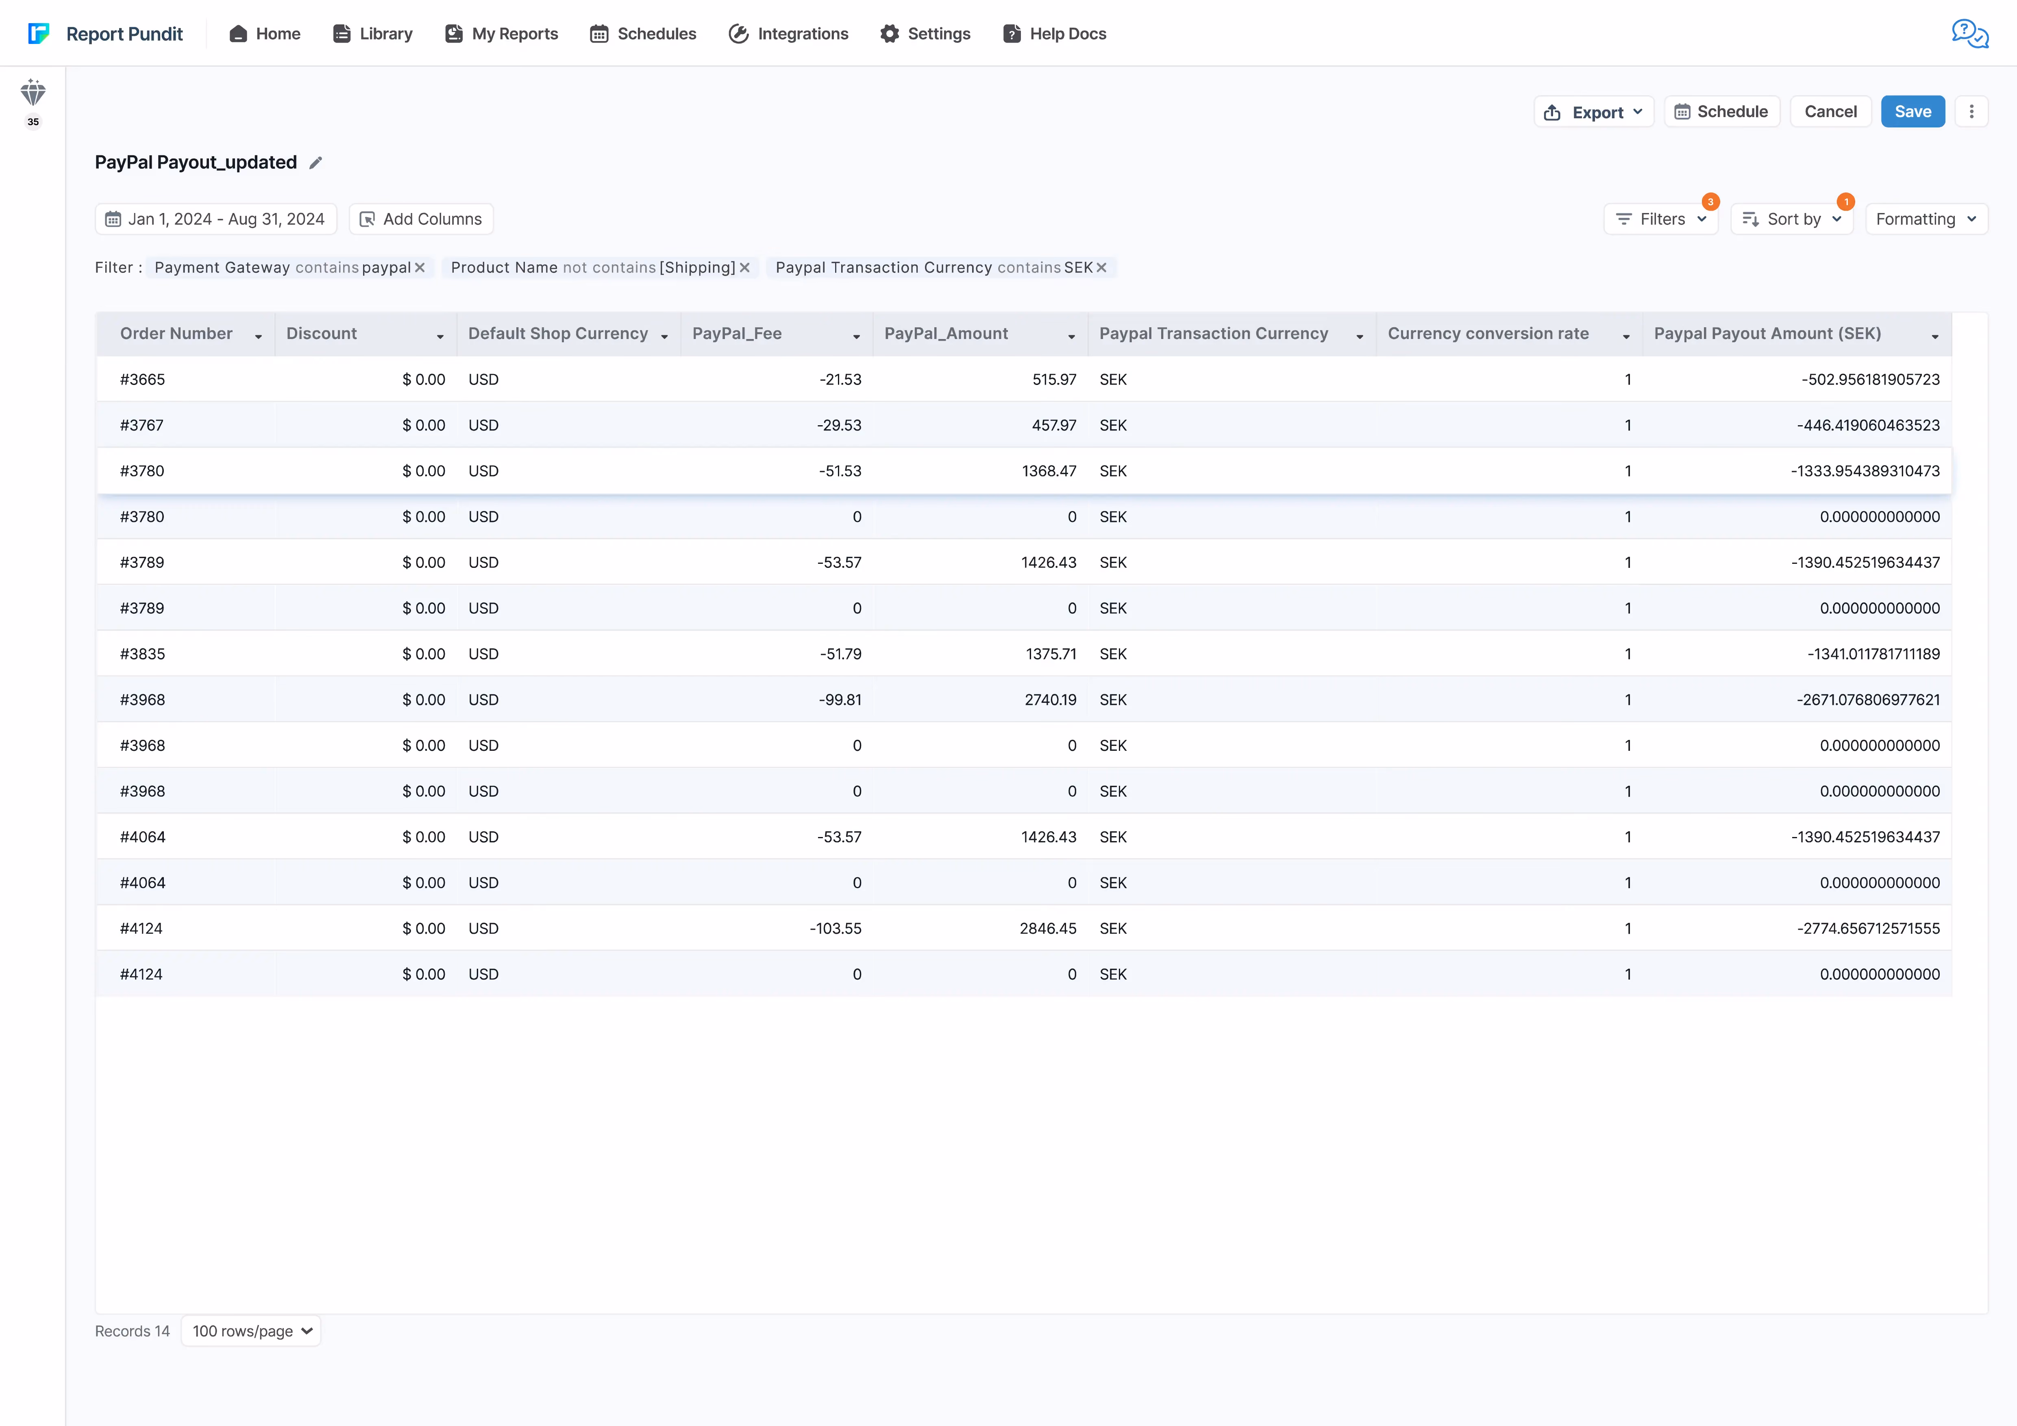This screenshot has width=2017, height=1426.
Task: Click the 2846.45 PayPal_Amount cell
Action: [x=1048, y=928]
